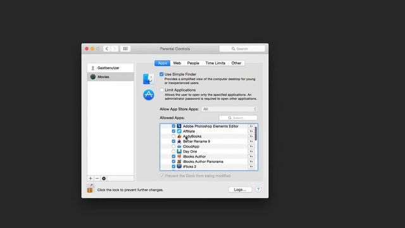Click the App Store icon beside Limit Applications
The image size is (405, 228).
149,94
